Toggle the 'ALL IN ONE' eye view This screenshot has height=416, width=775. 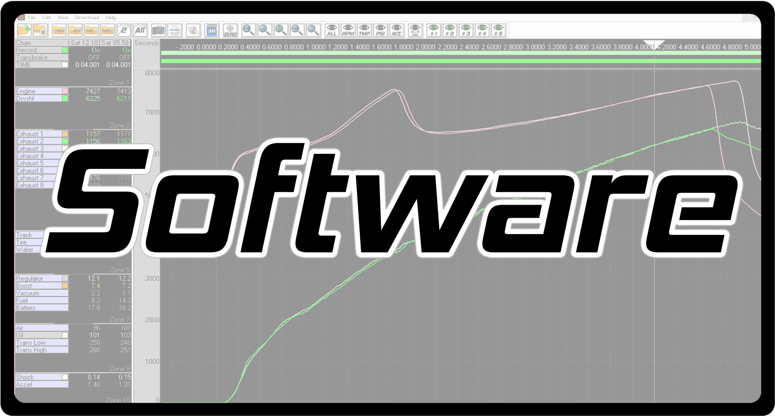[415, 30]
